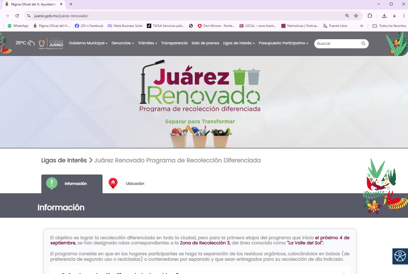Click the magnifier icon in Buscar field

[363, 43]
